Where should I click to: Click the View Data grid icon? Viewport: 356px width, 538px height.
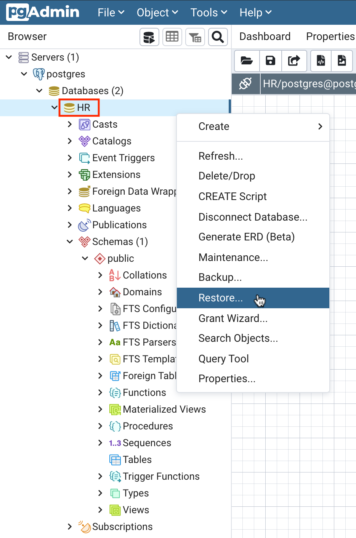[172, 37]
